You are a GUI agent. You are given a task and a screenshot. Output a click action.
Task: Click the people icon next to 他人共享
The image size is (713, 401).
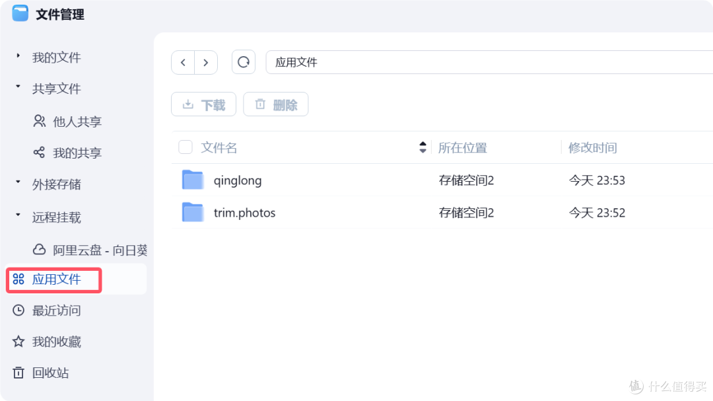click(40, 121)
